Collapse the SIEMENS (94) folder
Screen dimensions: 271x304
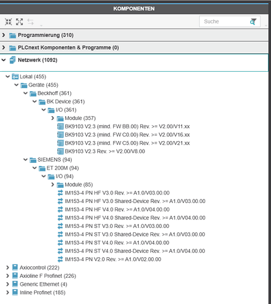click(x=26, y=160)
